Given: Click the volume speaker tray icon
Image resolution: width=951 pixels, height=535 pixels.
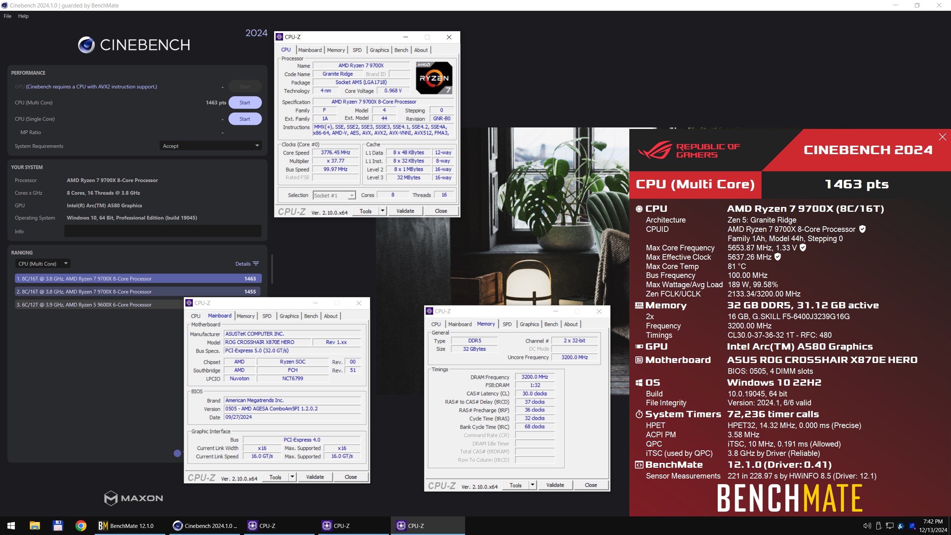Looking at the screenshot, I should (867, 526).
